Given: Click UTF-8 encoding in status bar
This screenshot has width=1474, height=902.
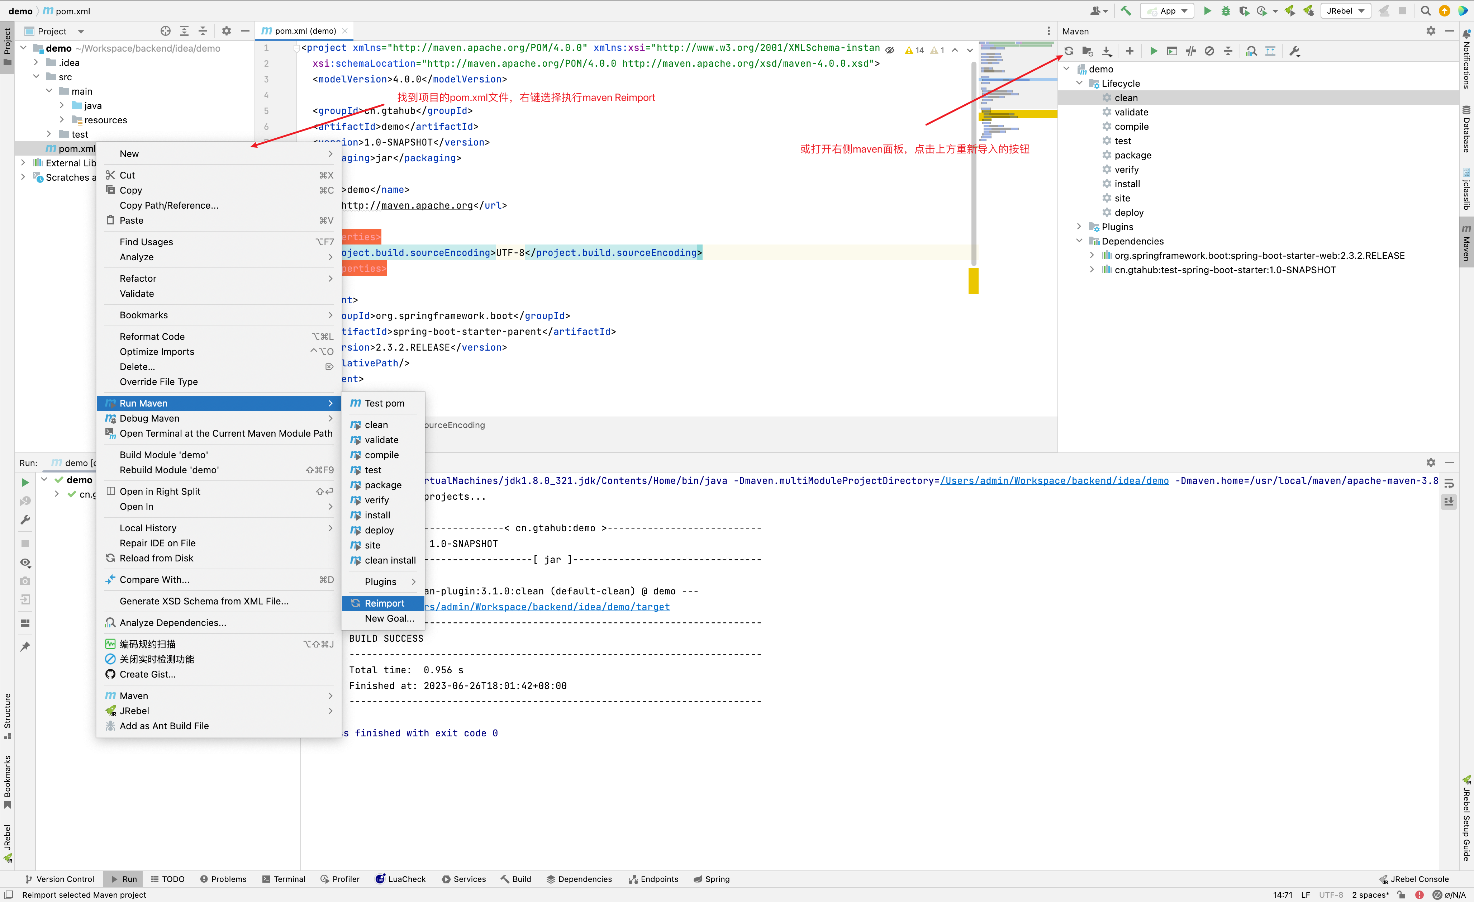Looking at the screenshot, I should 1331,895.
